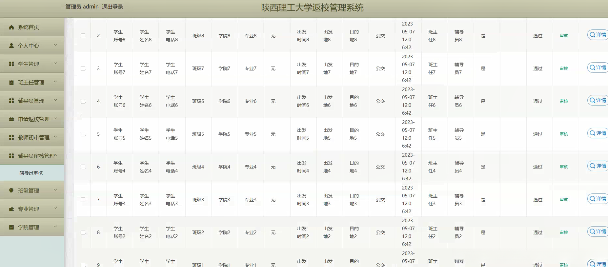Open the 系统首页 menu item
Viewport: 608px width, 267px height.
click(x=32, y=27)
